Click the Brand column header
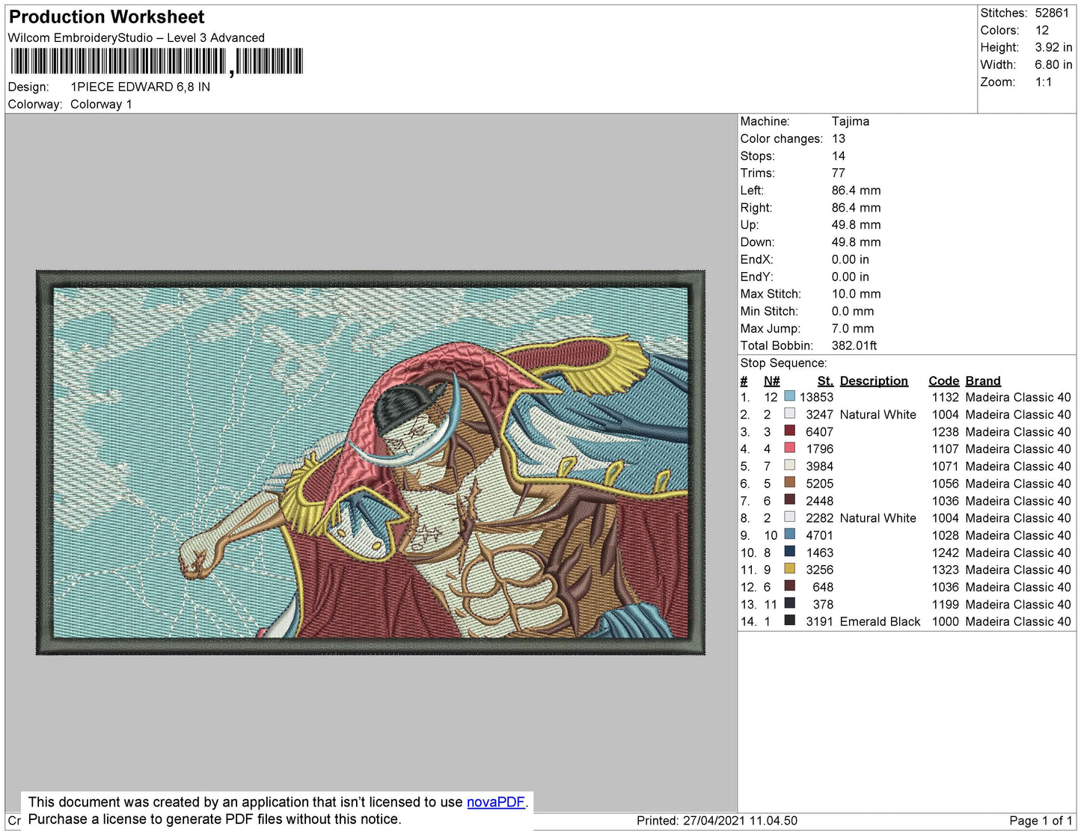This screenshot has height=835, width=1081. [983, 380]
